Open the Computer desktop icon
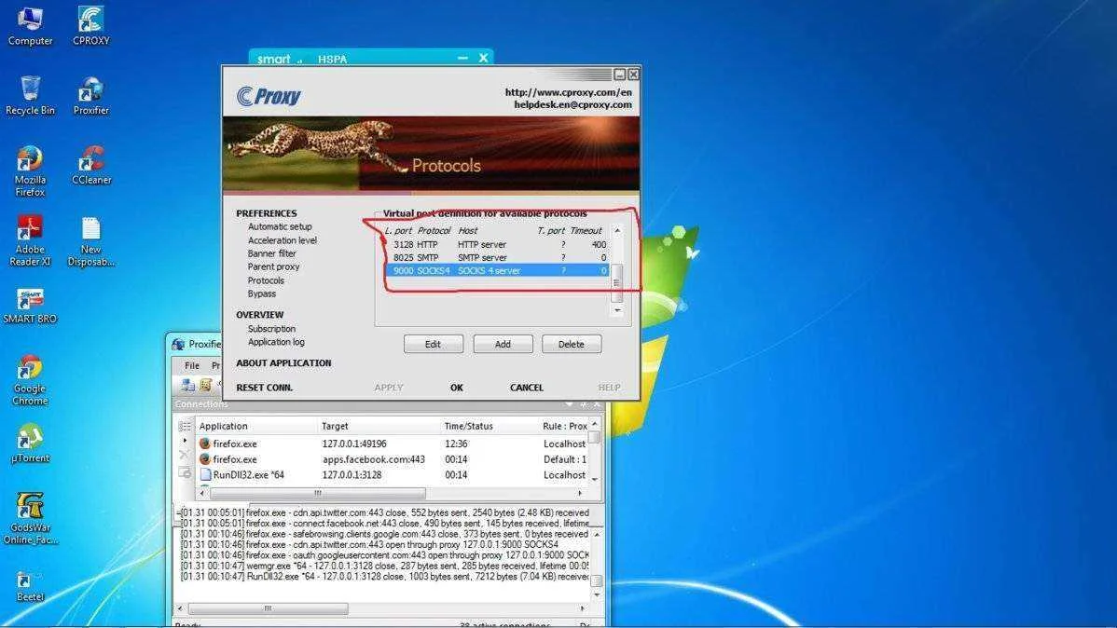Screen dimensions: 1117x628 [30, 26]
